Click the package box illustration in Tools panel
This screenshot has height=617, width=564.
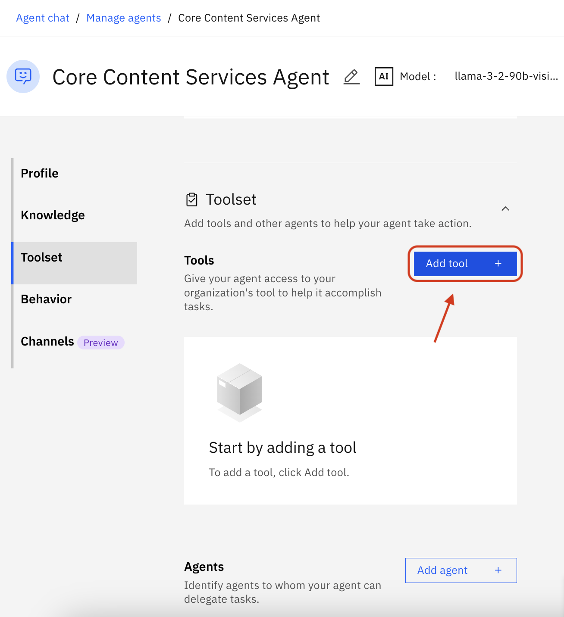pyautogui.click(x=239, y=391)
